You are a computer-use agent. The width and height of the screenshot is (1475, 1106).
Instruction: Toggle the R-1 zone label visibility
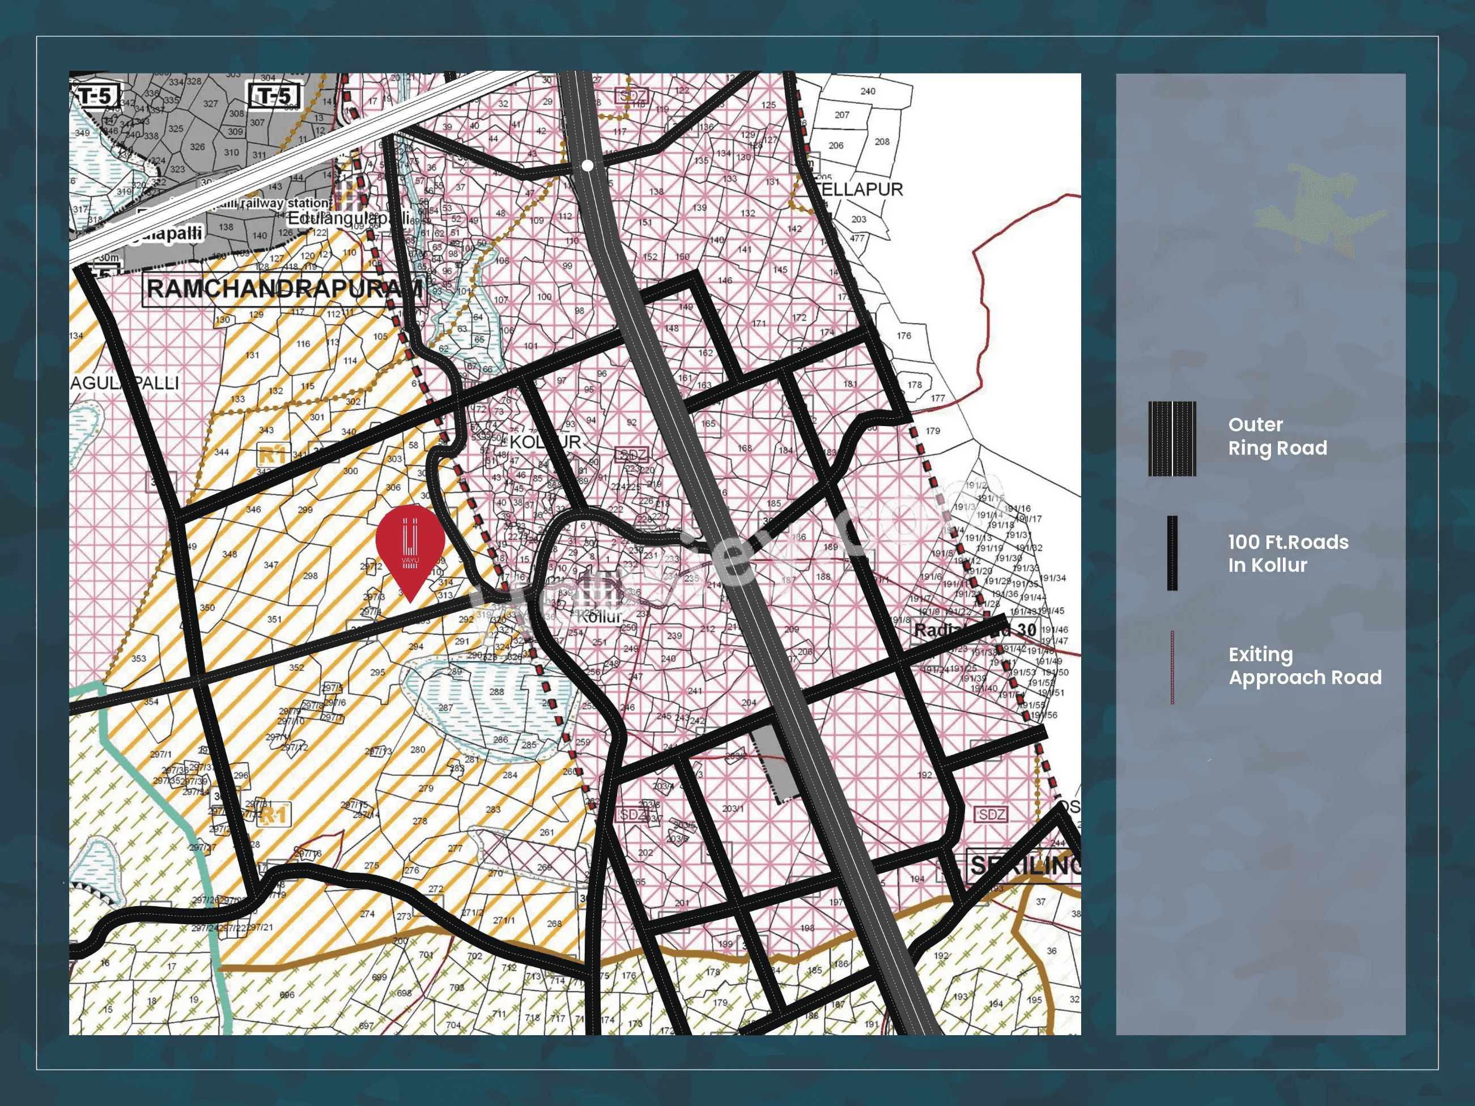tap(273, 454)
